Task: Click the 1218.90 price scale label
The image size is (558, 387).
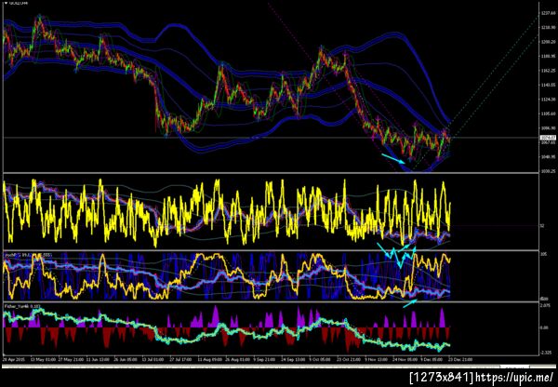Action: point(548,27)
